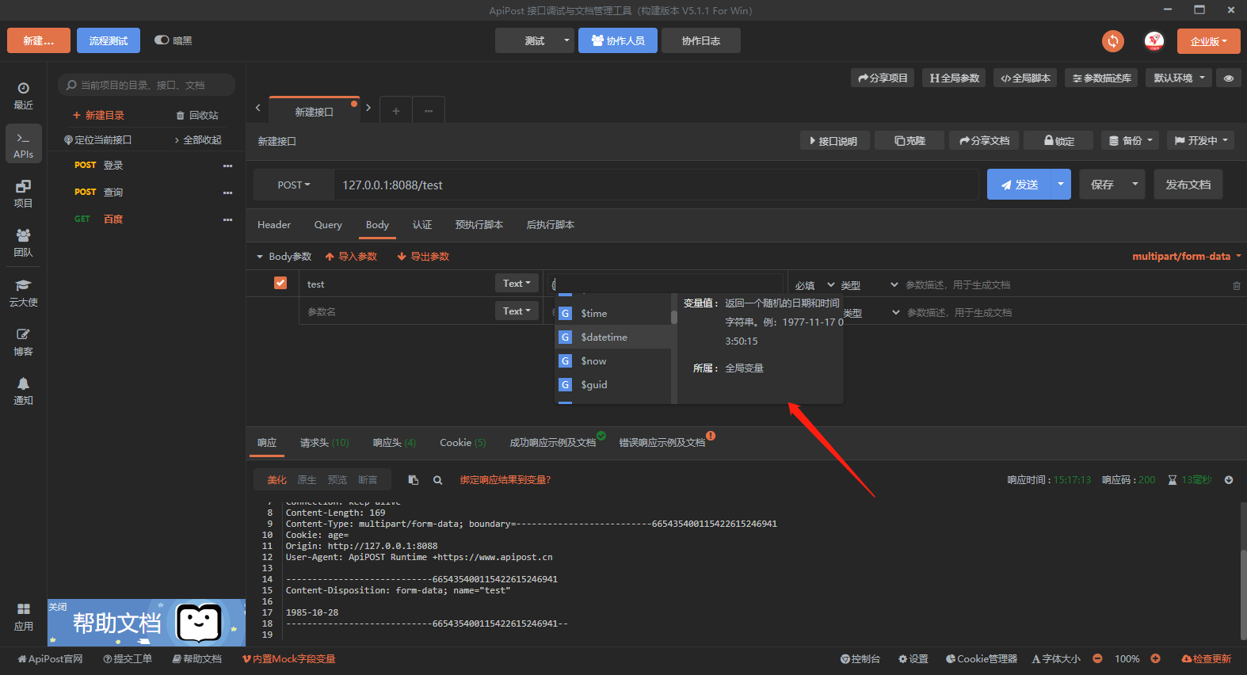The height and width of the screenshot is (675, 1247).
Task: Open the 项目 project sidebar icon
Action: tap(23, 194)
